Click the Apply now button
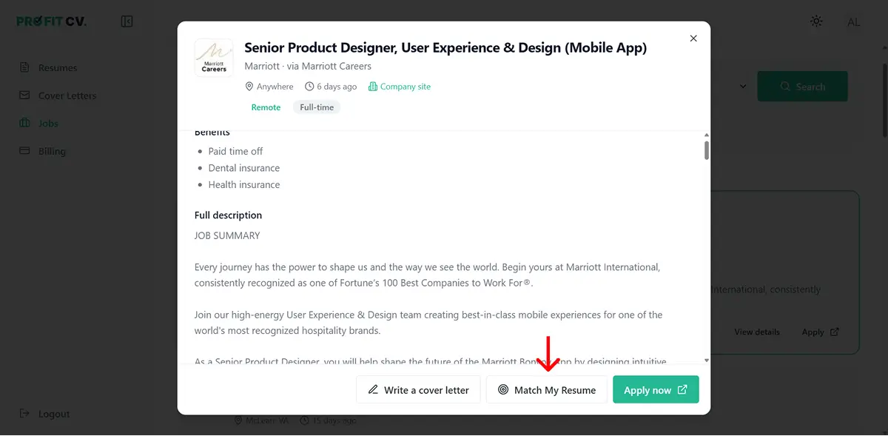Image resolution: width=888 pixels, height=436 pixels. (656, 389)
